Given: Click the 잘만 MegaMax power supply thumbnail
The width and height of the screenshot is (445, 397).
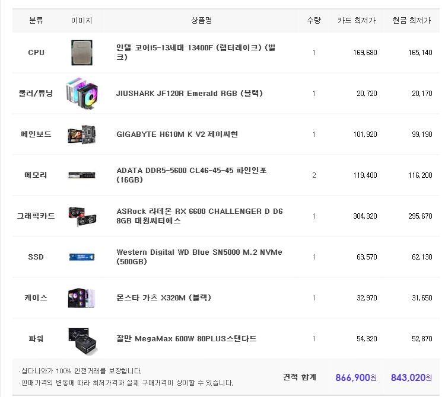Looking at the screenshot, I should (82, 341).
